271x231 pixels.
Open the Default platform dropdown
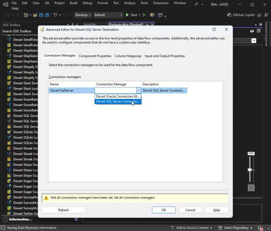coord(108,15)
